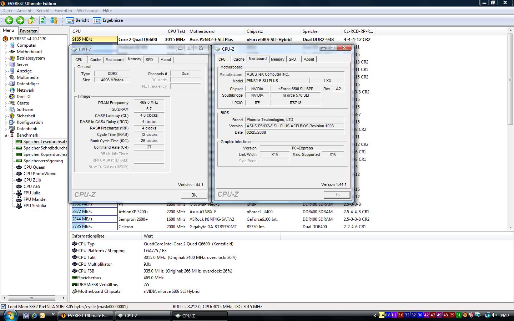
Task: Click OK in the Mainboard CPU-Z window
Action: pyautogui.click(x=337, y=195)
